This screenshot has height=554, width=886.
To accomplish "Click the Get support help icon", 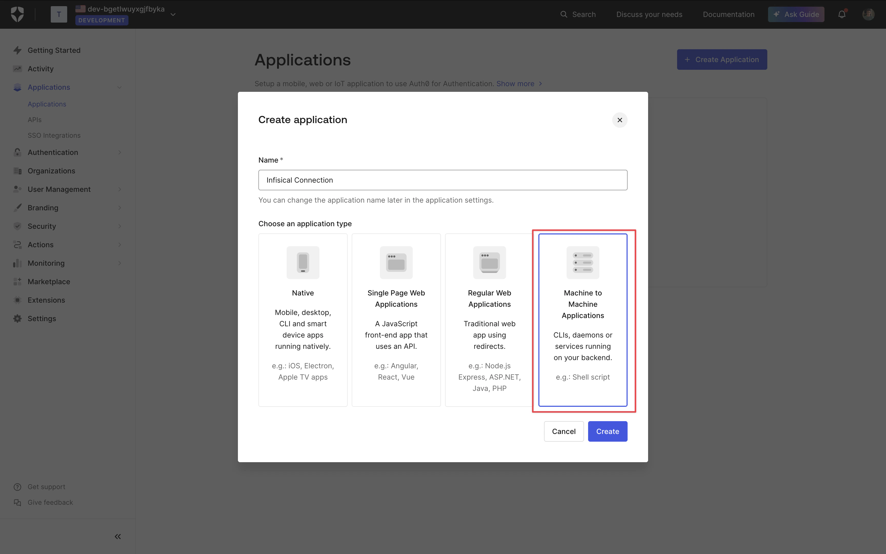I will (x=17, y=487).
